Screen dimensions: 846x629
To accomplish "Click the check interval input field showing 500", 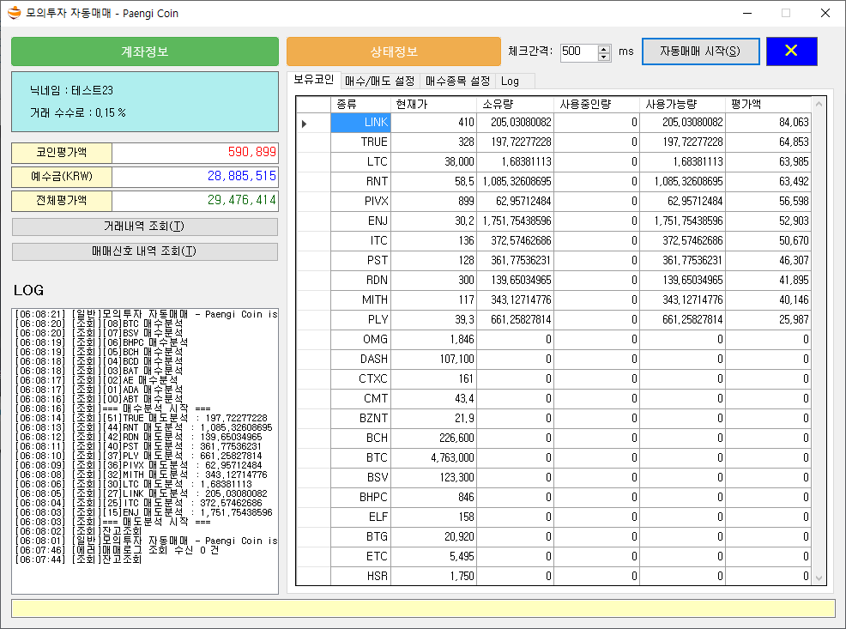I will pos(579,52).
